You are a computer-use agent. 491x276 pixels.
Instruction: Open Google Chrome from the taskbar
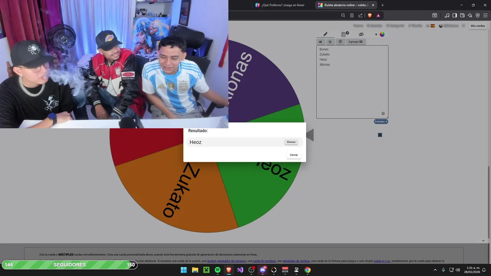308,270
